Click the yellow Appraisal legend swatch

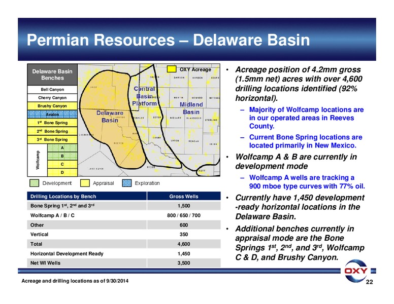85,183
